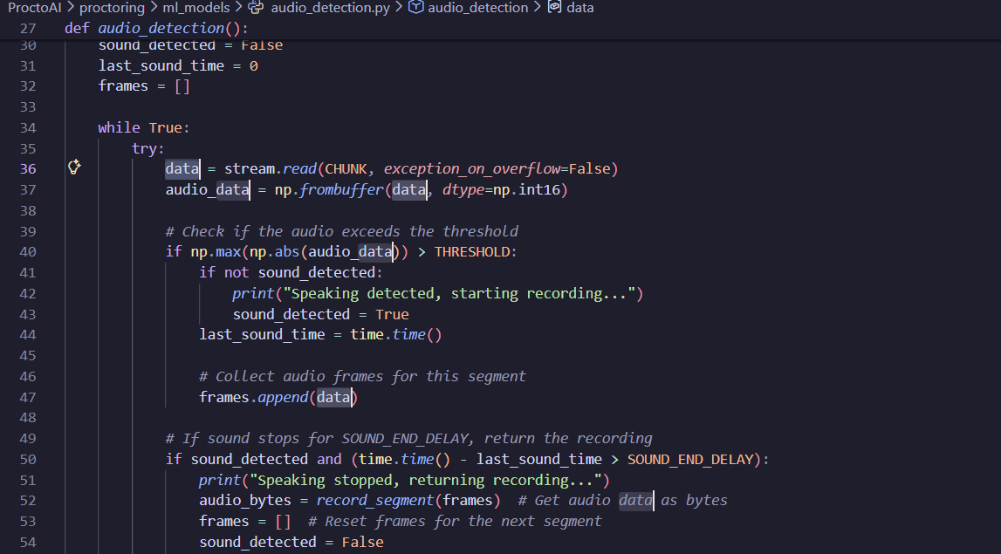Click 'sound_detected = False' on line 54

tap(291, 543)
